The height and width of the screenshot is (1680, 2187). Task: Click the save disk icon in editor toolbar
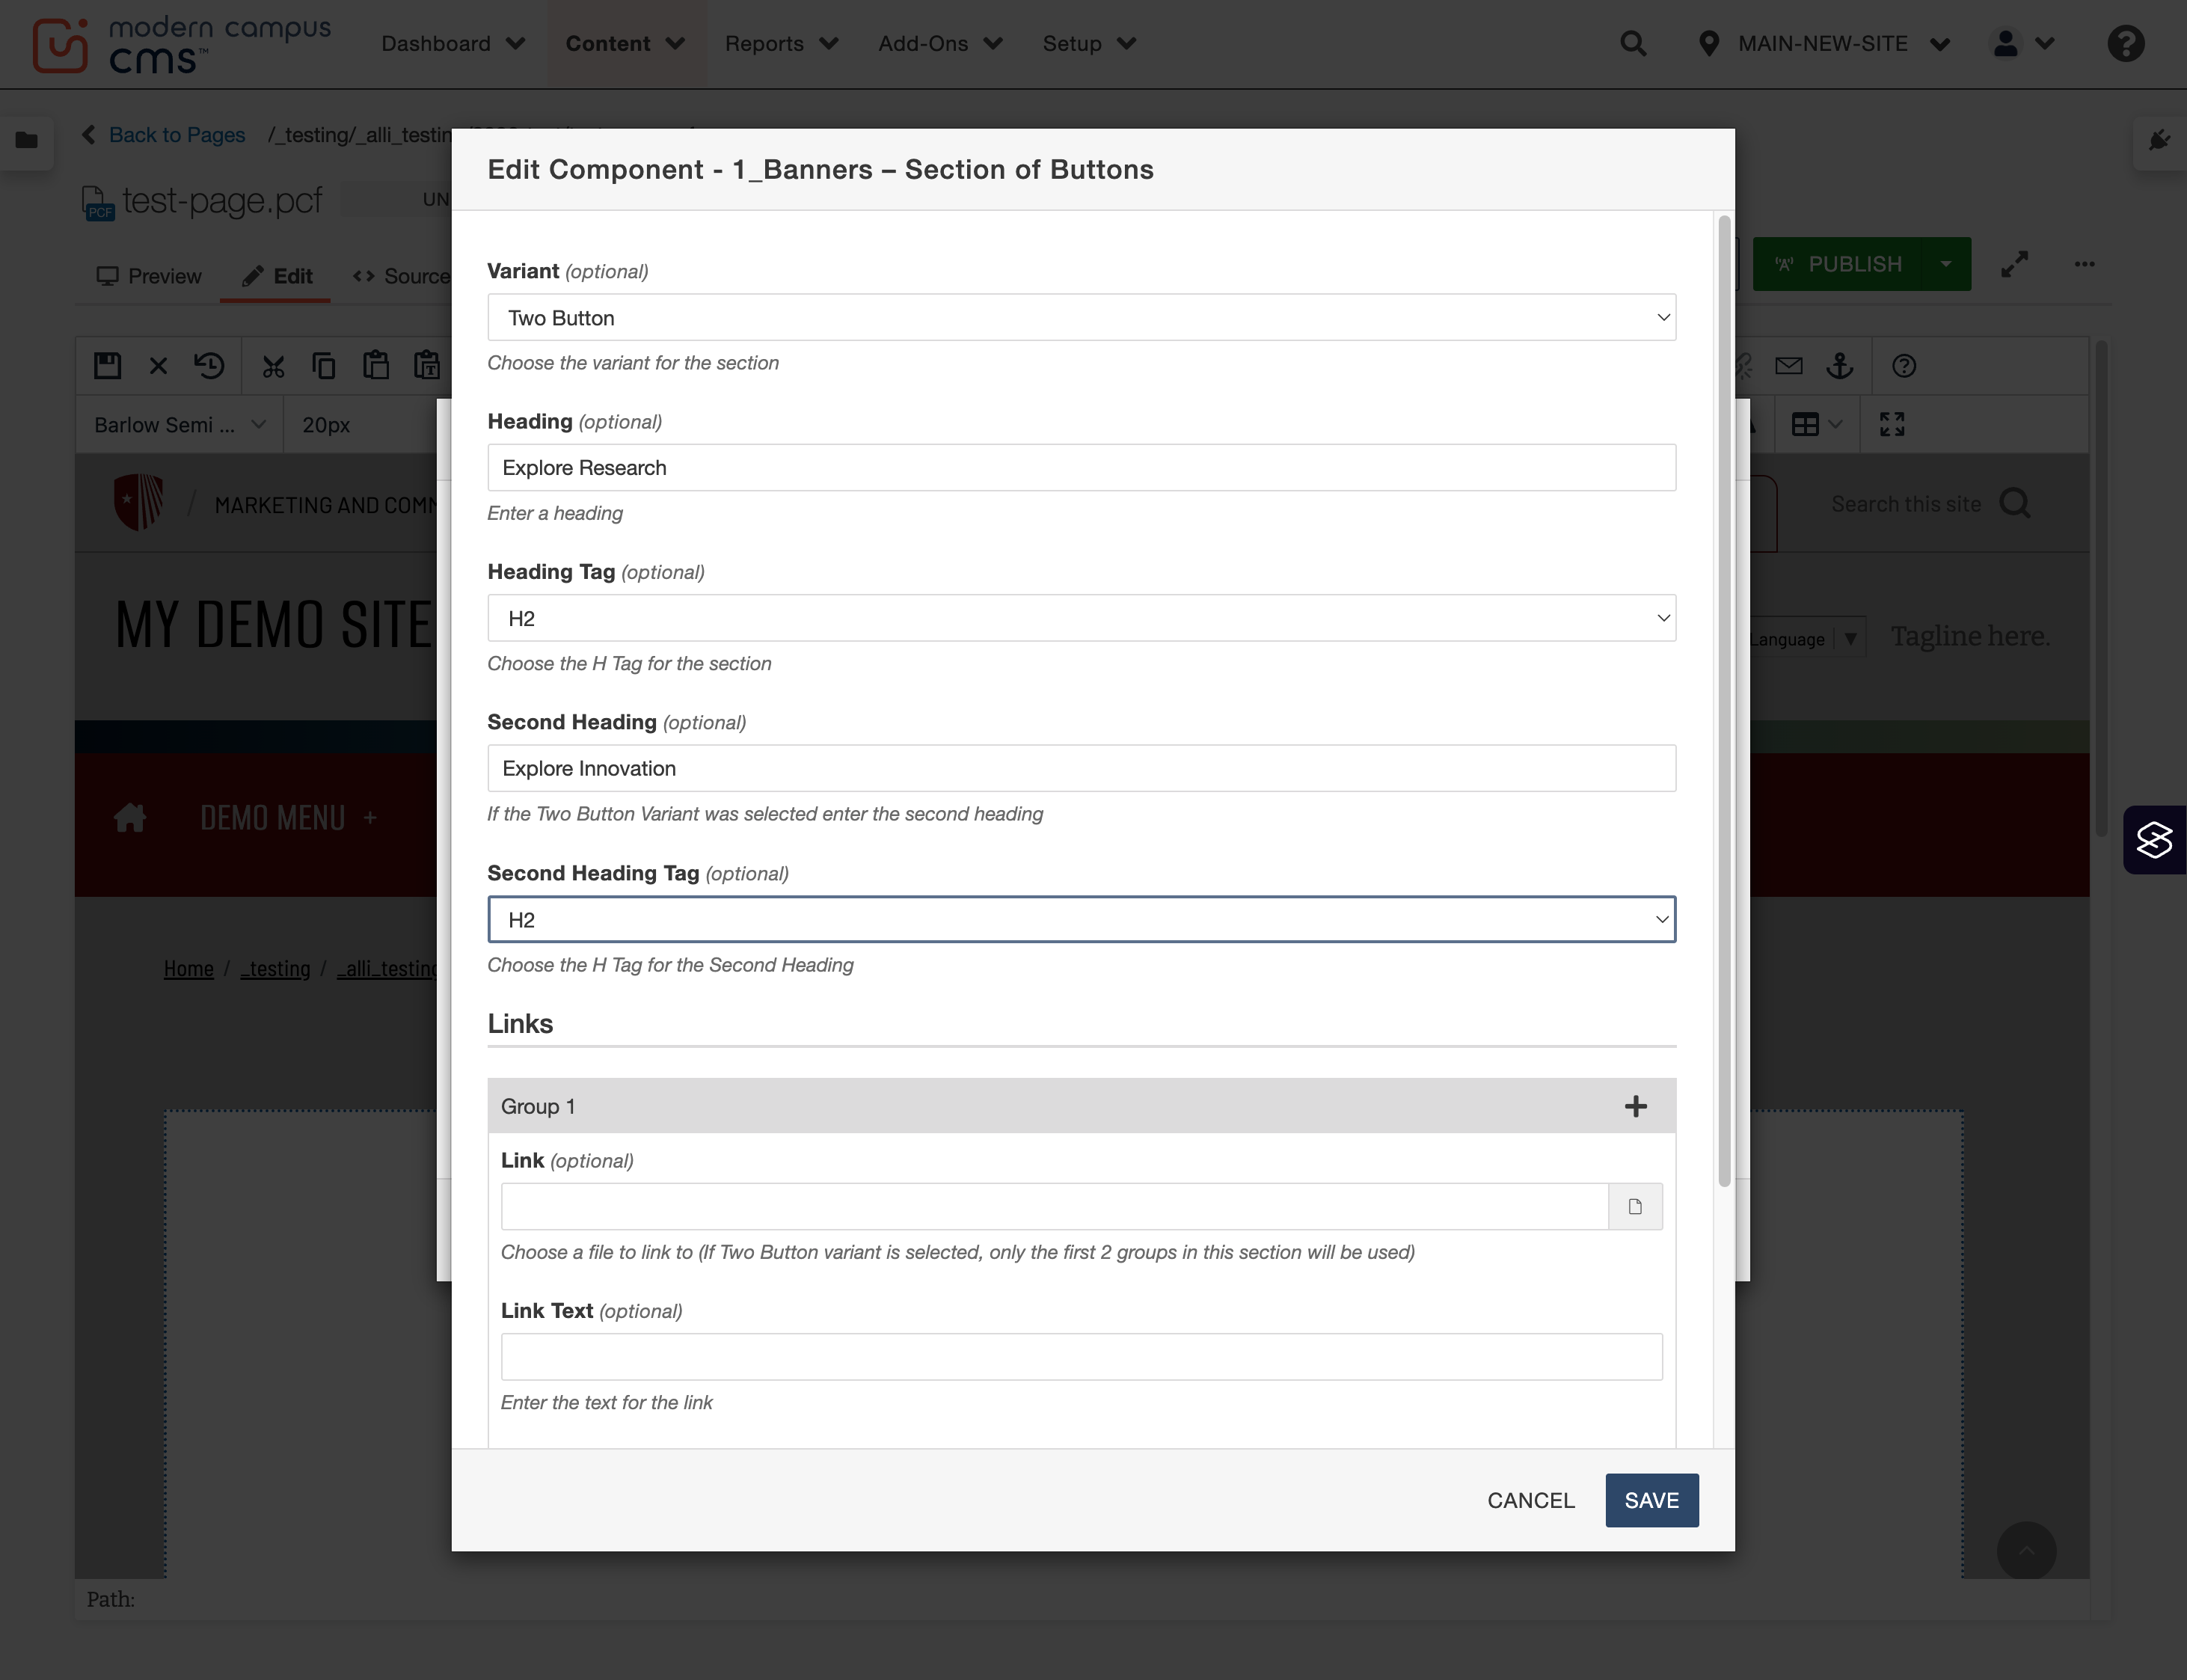[x=107, y=366]
